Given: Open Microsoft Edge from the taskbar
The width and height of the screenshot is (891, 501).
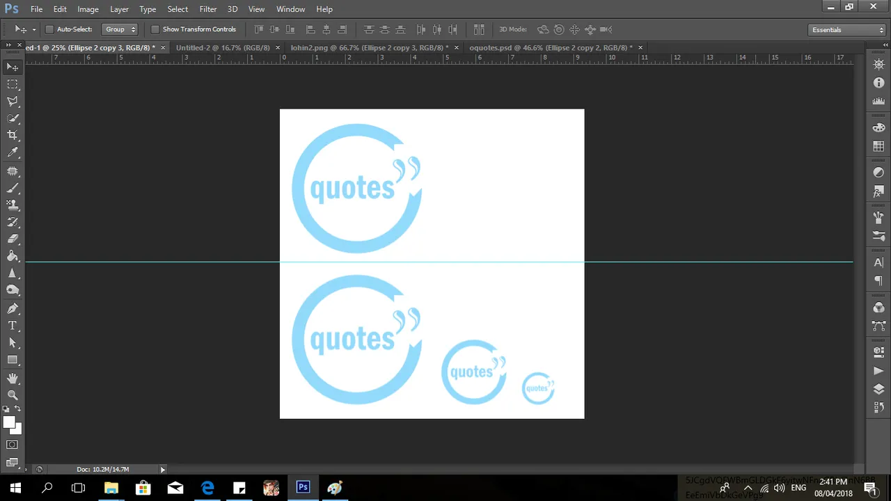Looking at the screenshot, I should [207, 488].
